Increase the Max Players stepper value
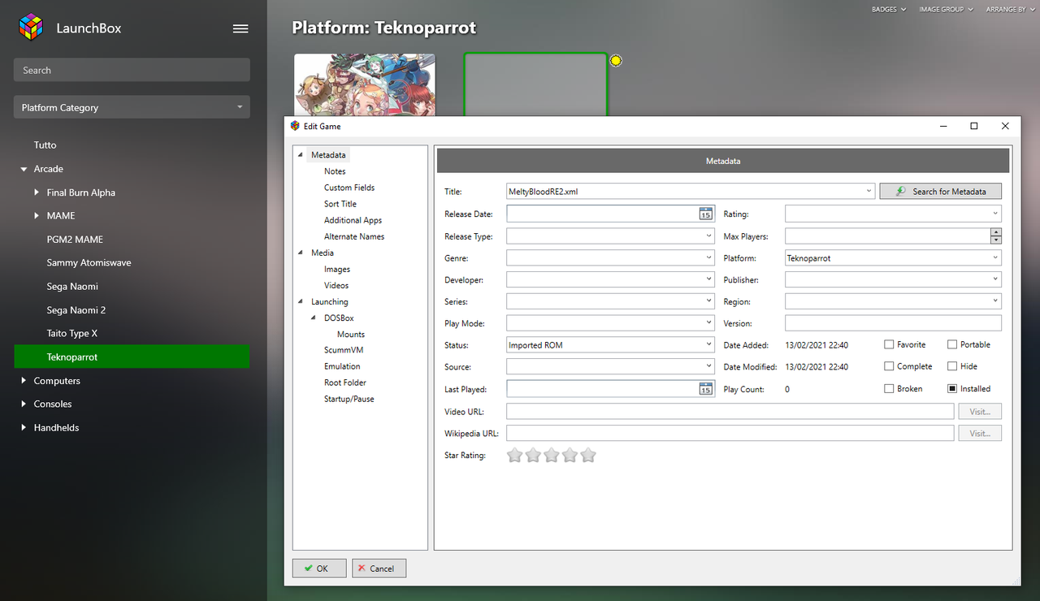 pos(996,232)
